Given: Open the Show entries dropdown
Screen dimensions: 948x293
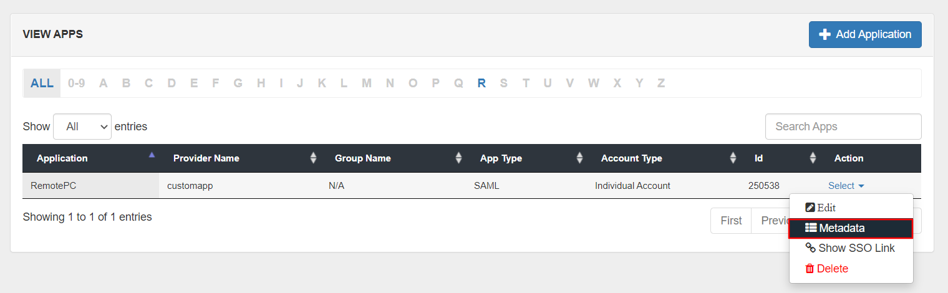Looking at the screenshot, I should 82,127.
